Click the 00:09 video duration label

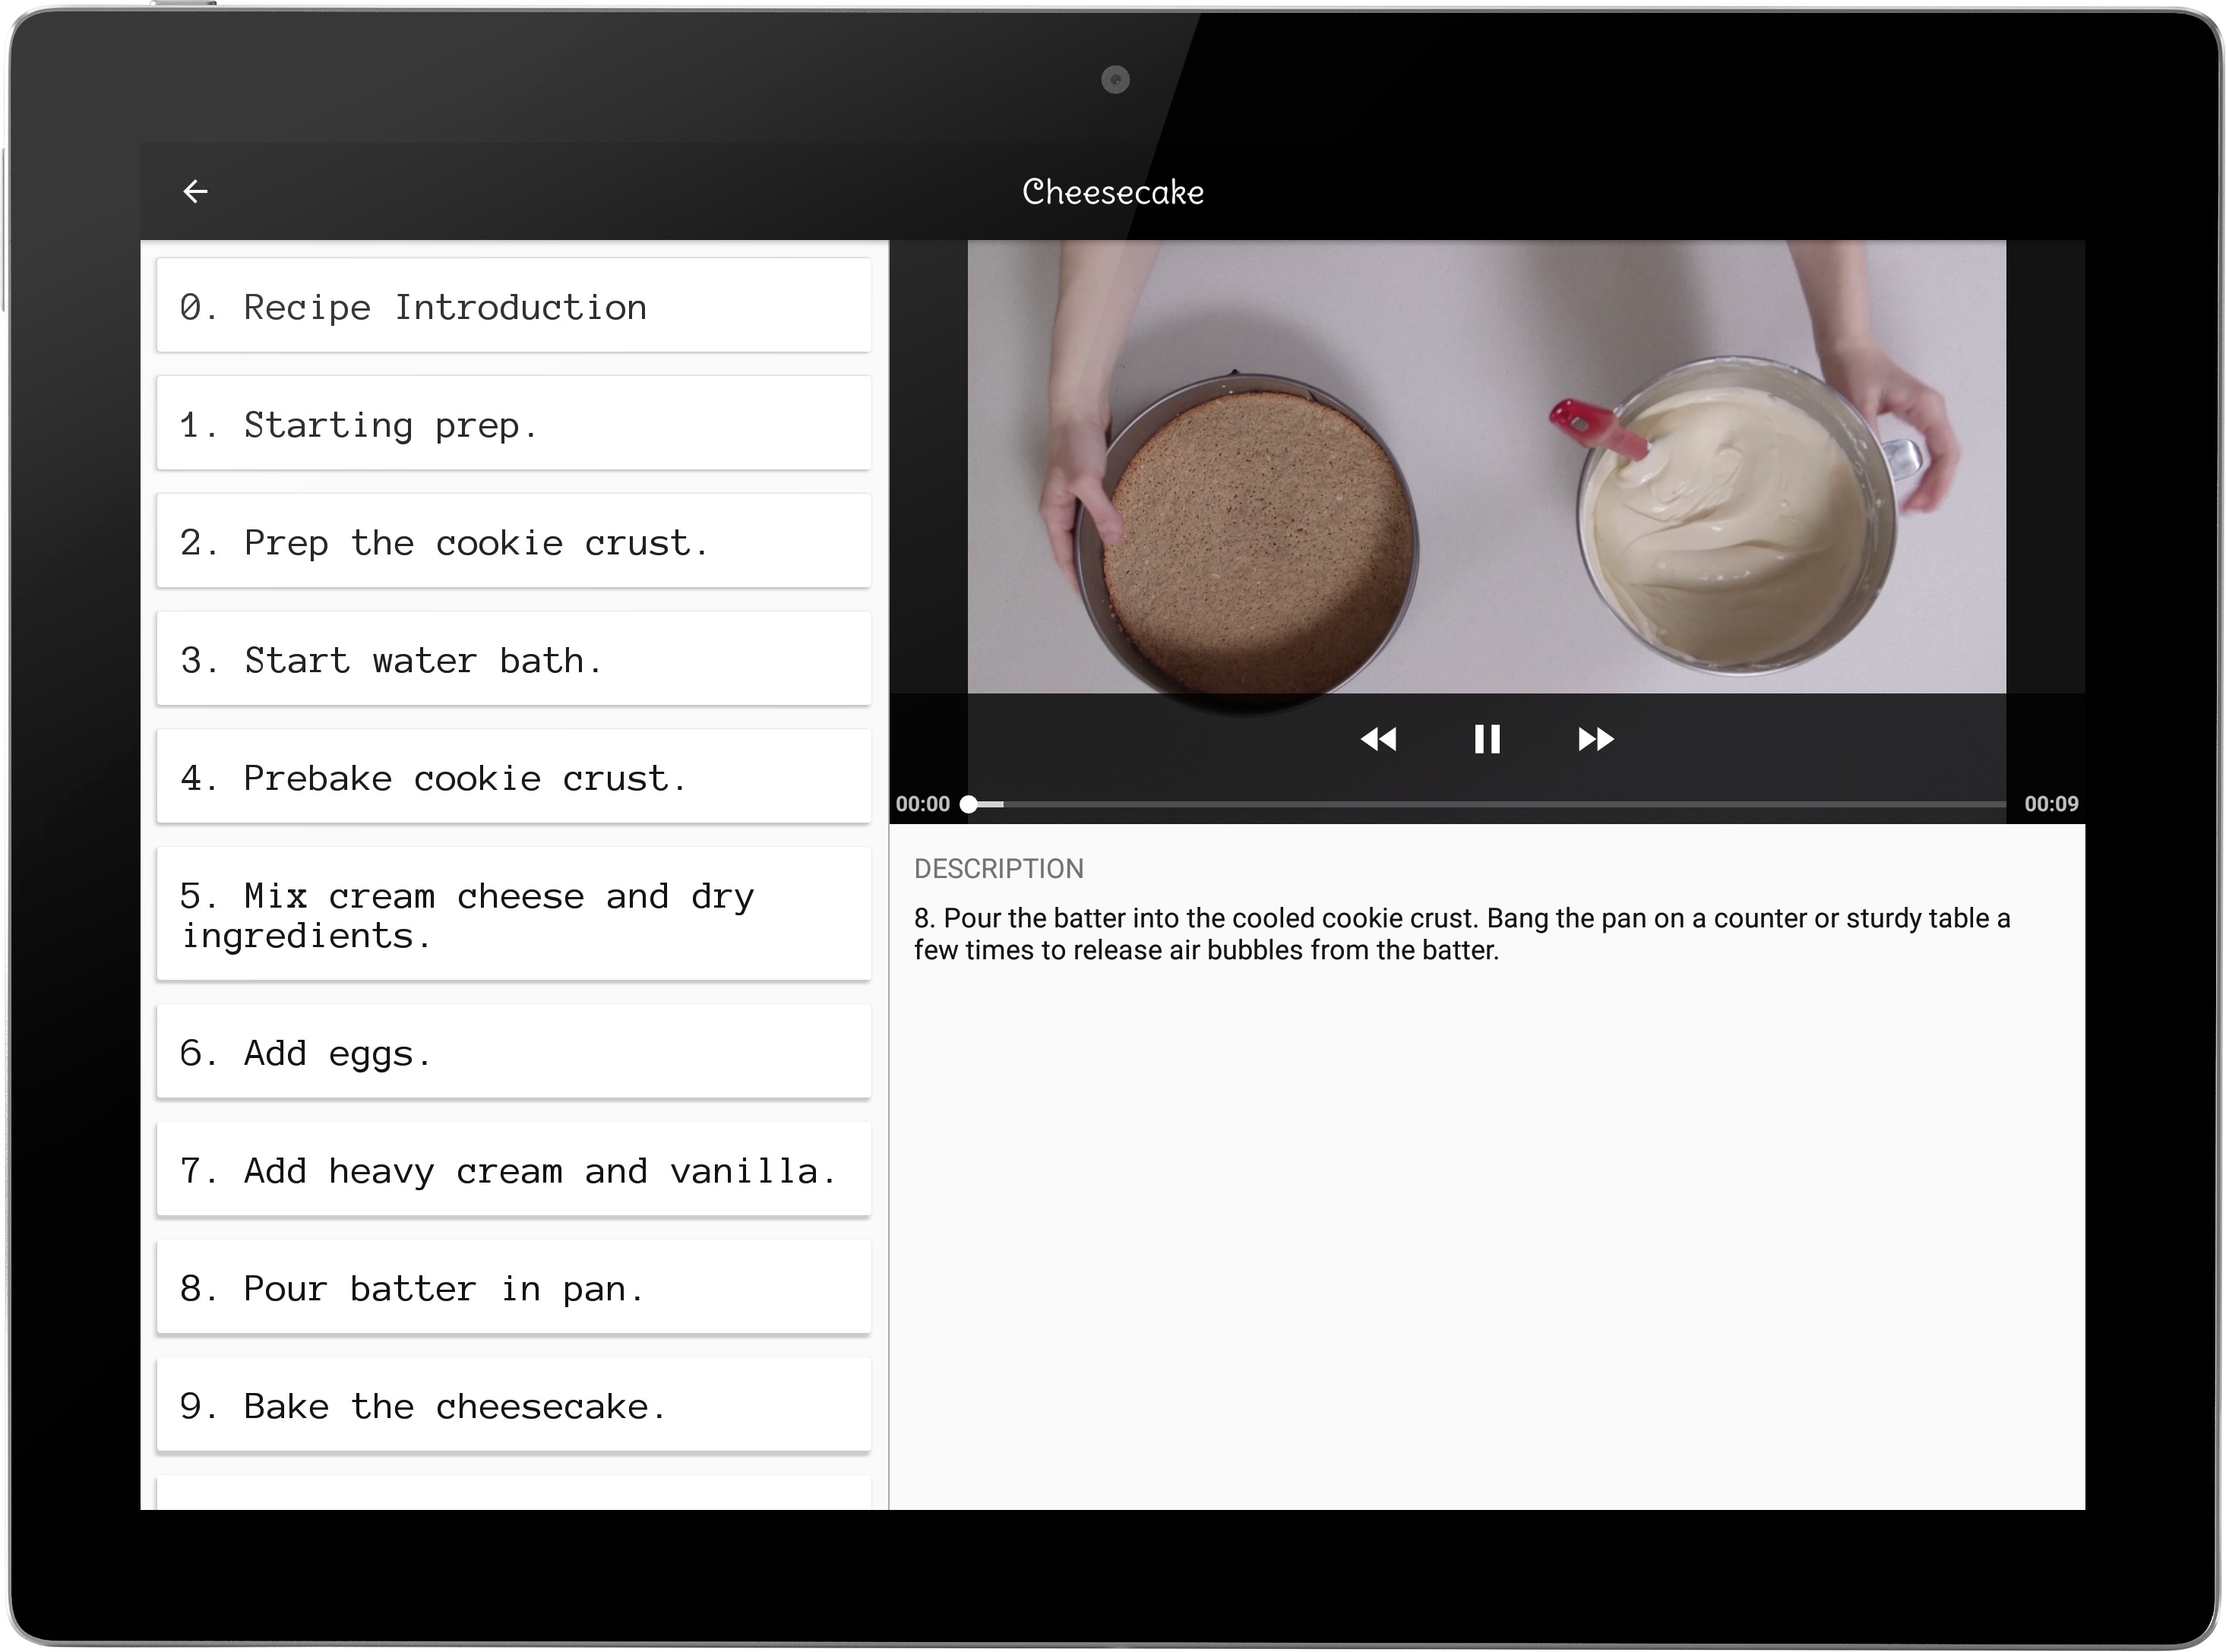[x=2050, y=804]
